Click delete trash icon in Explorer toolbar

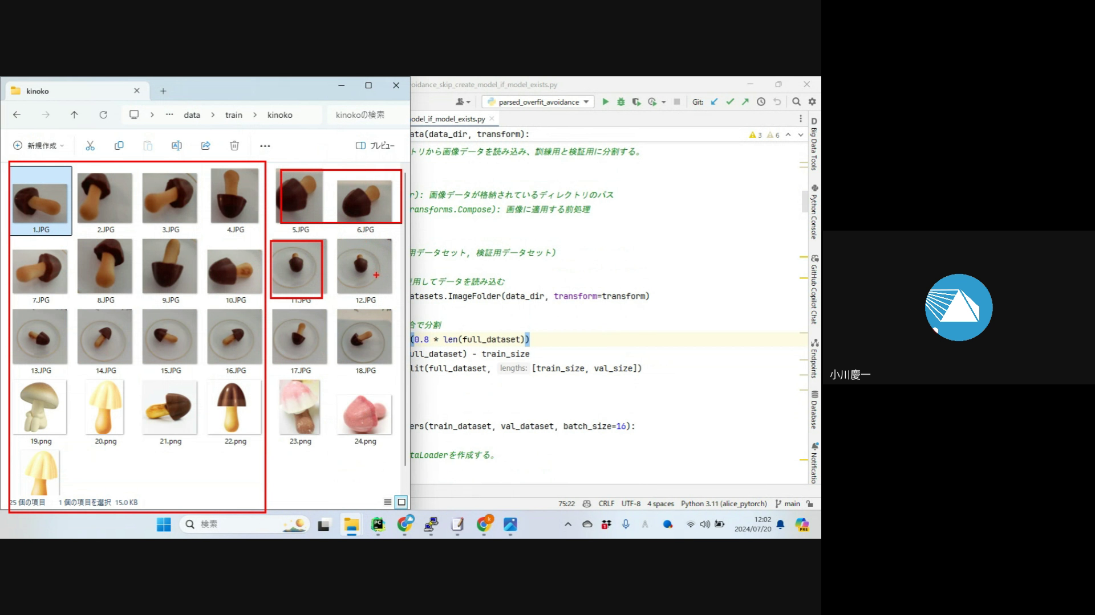[x=234, y=146]
